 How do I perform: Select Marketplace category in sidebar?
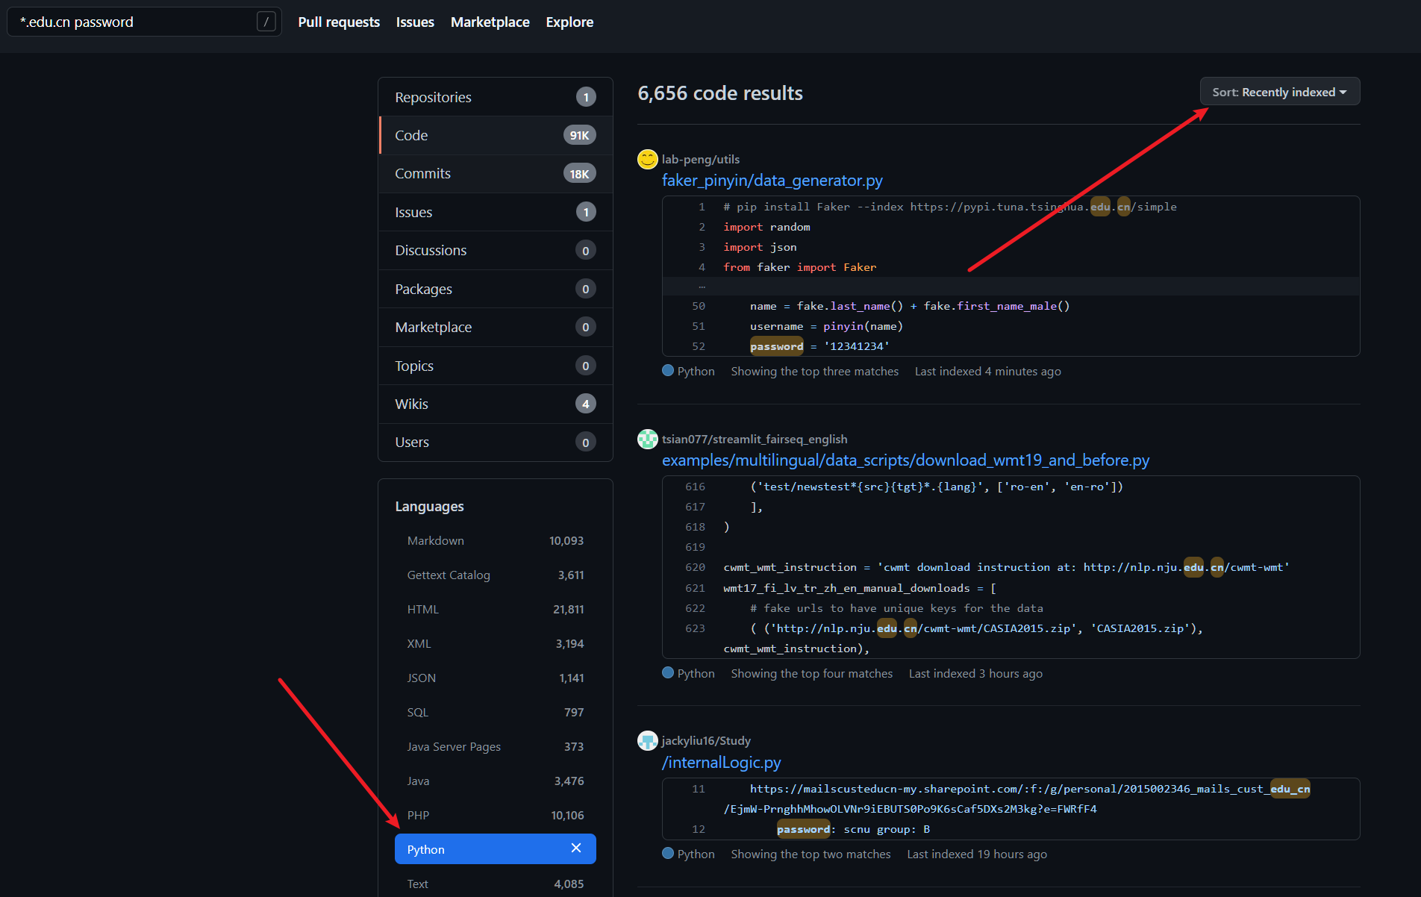496,327
